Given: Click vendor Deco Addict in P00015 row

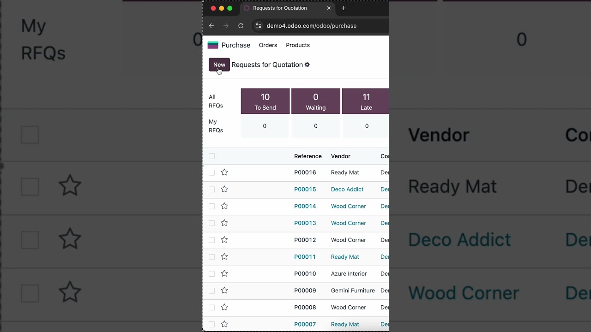Looking at the screenshot, I should 347,190.
